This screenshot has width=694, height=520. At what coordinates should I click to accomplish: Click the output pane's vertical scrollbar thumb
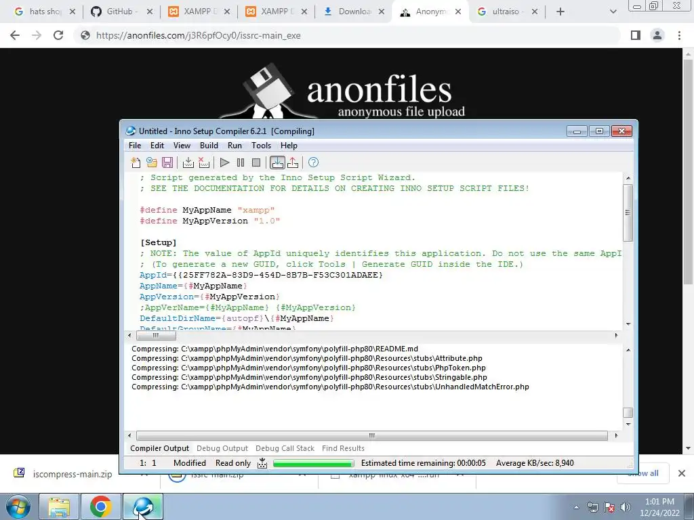(x=628, y=412)
